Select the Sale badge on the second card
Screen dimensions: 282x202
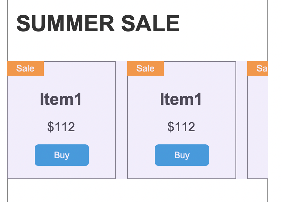coord(146,68)
